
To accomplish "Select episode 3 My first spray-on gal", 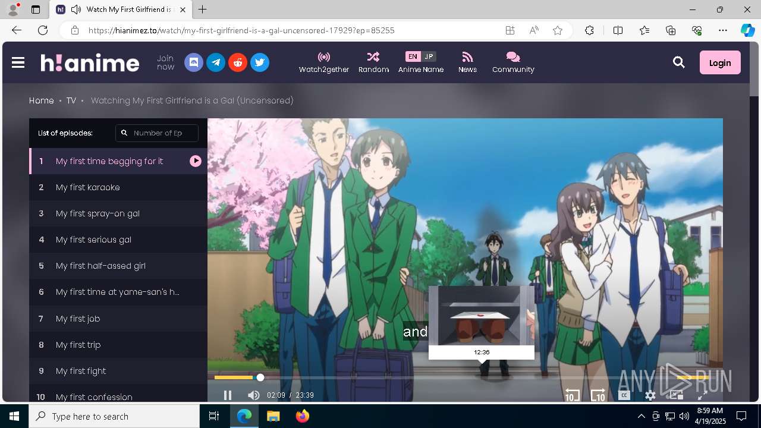I will (118, 213).
